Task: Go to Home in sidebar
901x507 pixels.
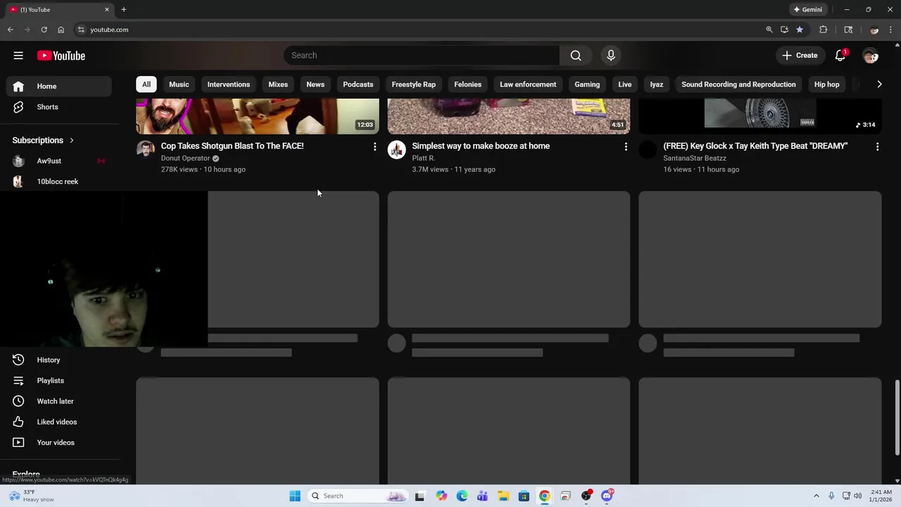Action: point(59,86)
